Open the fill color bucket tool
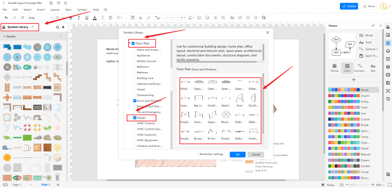392x188 pixels. coord(140,18)
